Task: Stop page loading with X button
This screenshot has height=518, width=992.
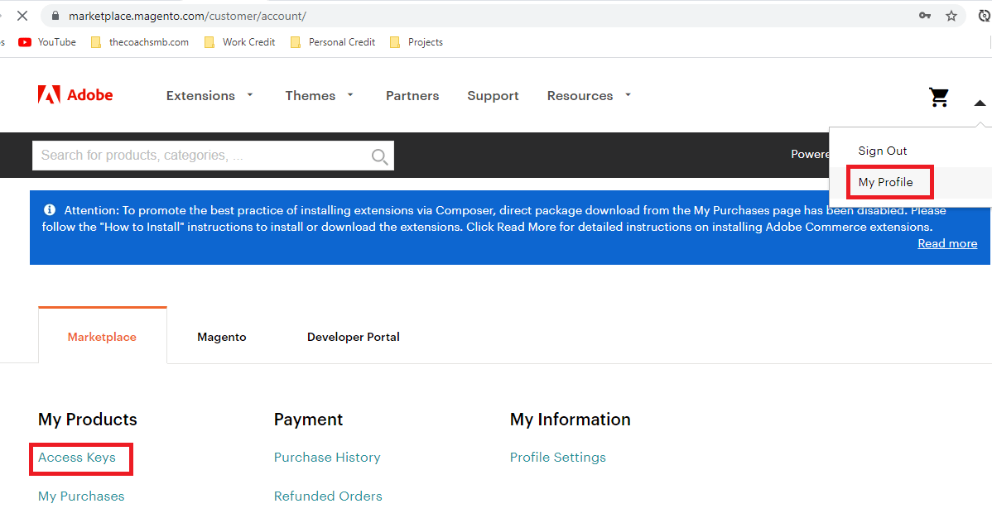Action: click(22, 16)
